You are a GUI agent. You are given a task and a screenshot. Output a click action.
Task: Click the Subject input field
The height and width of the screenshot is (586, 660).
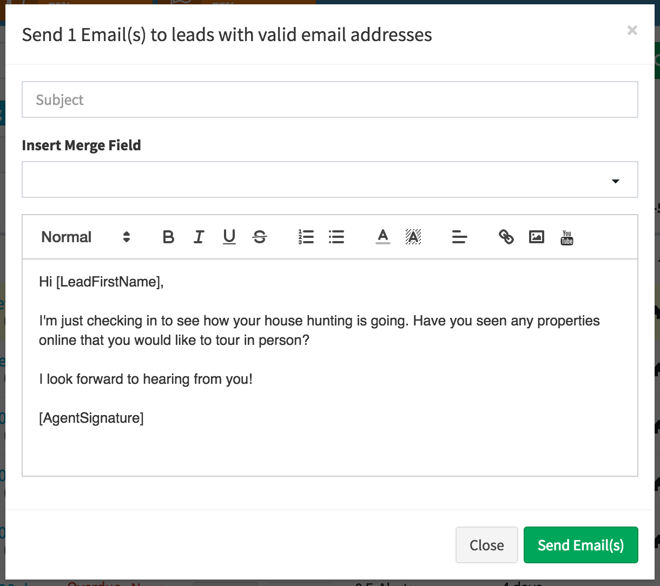[329, 99]
